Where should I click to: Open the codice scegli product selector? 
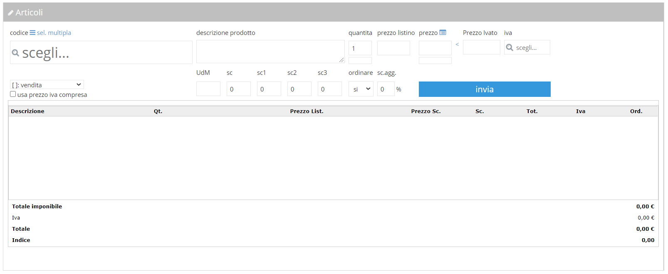101,52
